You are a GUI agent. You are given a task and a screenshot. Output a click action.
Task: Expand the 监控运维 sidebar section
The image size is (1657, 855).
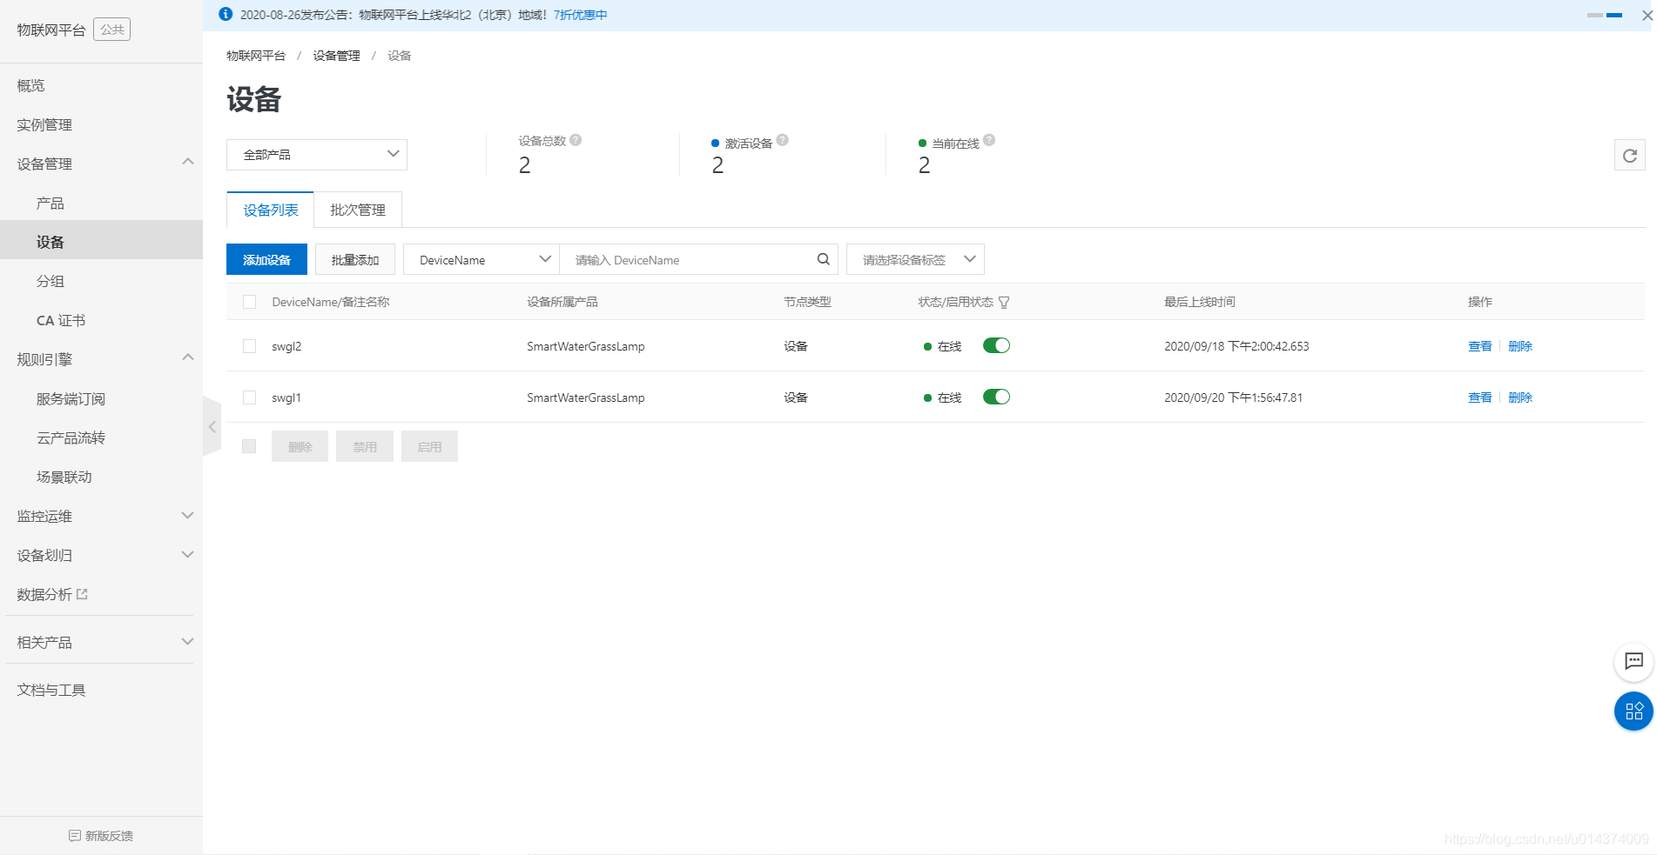coord(187,516)
